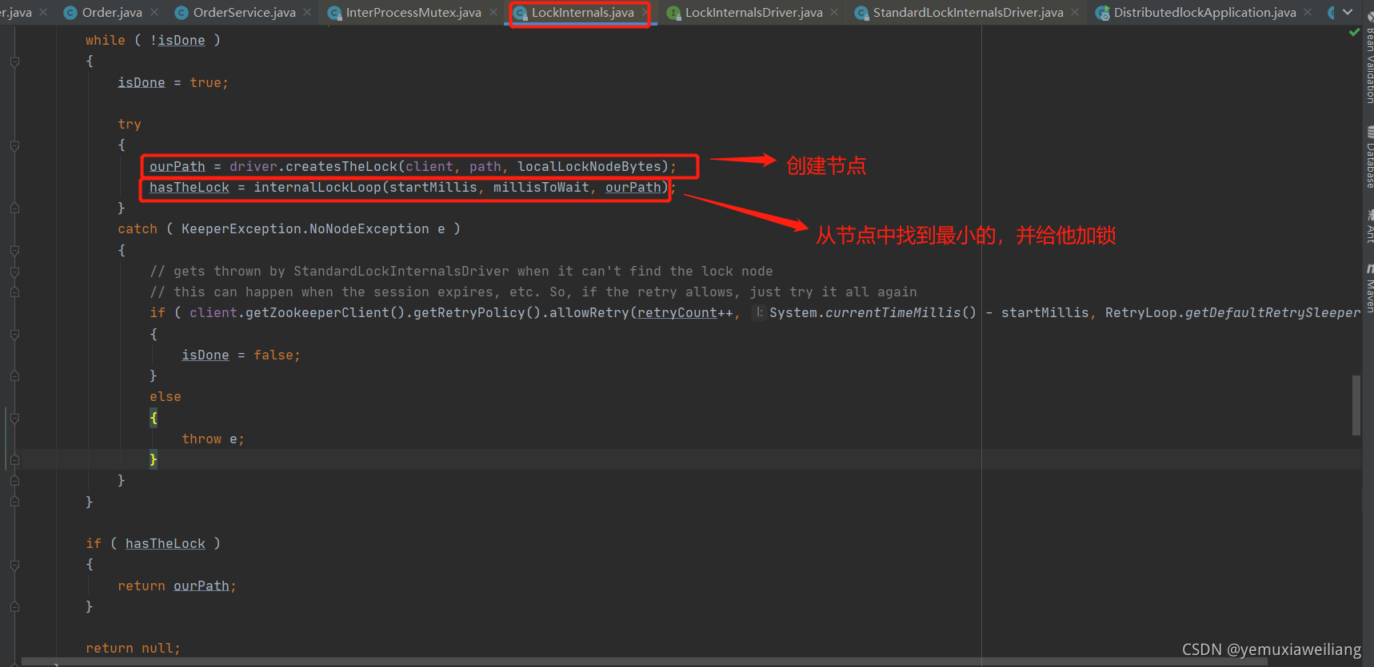Open the Maven tool window

(x=1368, y=288)
